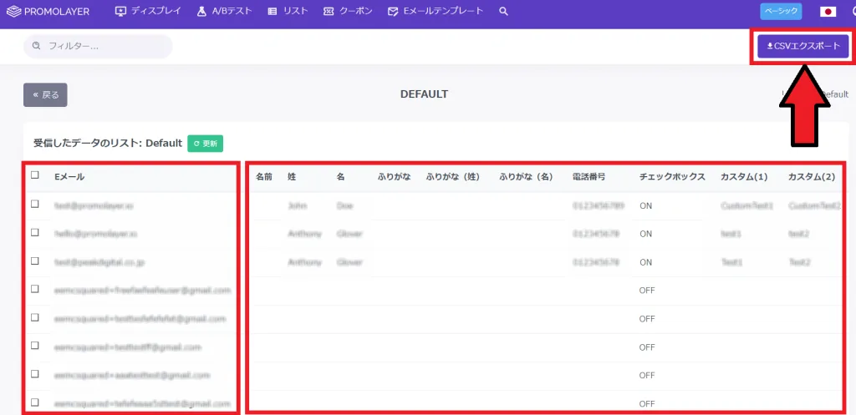Image resolution: width=856 pixels, height=415 pixels.
Task: Select the hello@promolayer.io row checkbox
Action: (35, 232)
